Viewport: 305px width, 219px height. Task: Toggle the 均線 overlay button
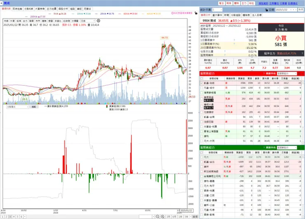(6, 21)
